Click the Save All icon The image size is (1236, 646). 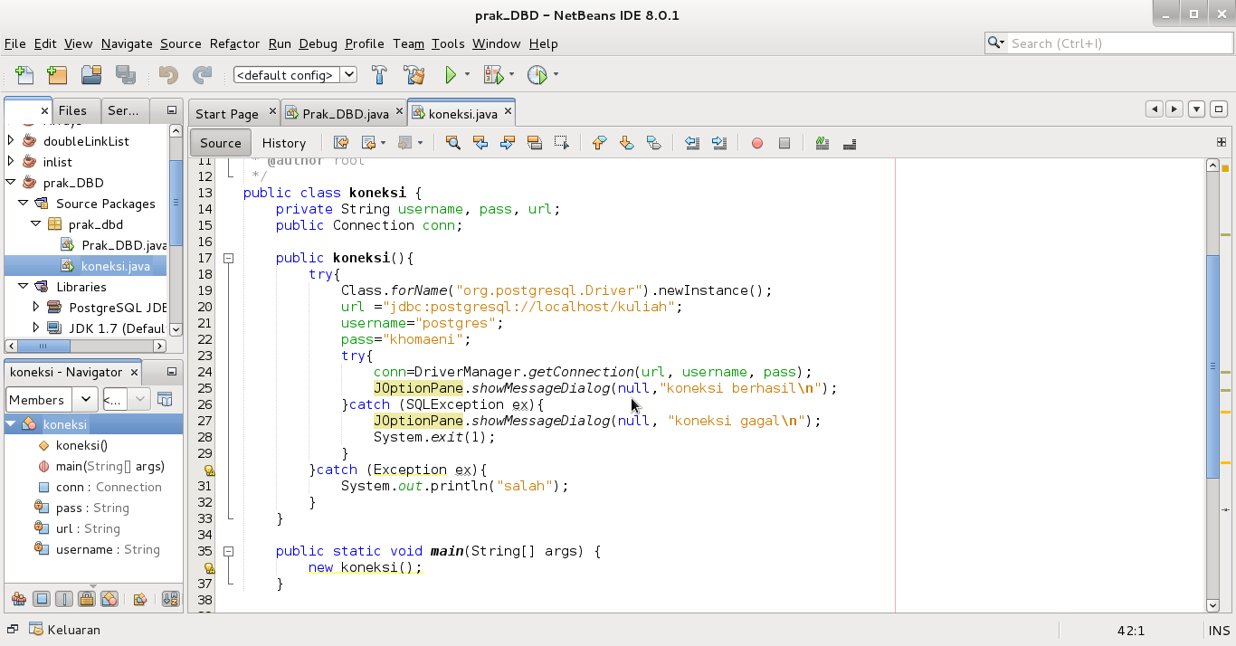124,75
